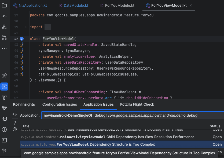Click the info gutter icon on line 42
224x158 pixels.
coord(22,39)
